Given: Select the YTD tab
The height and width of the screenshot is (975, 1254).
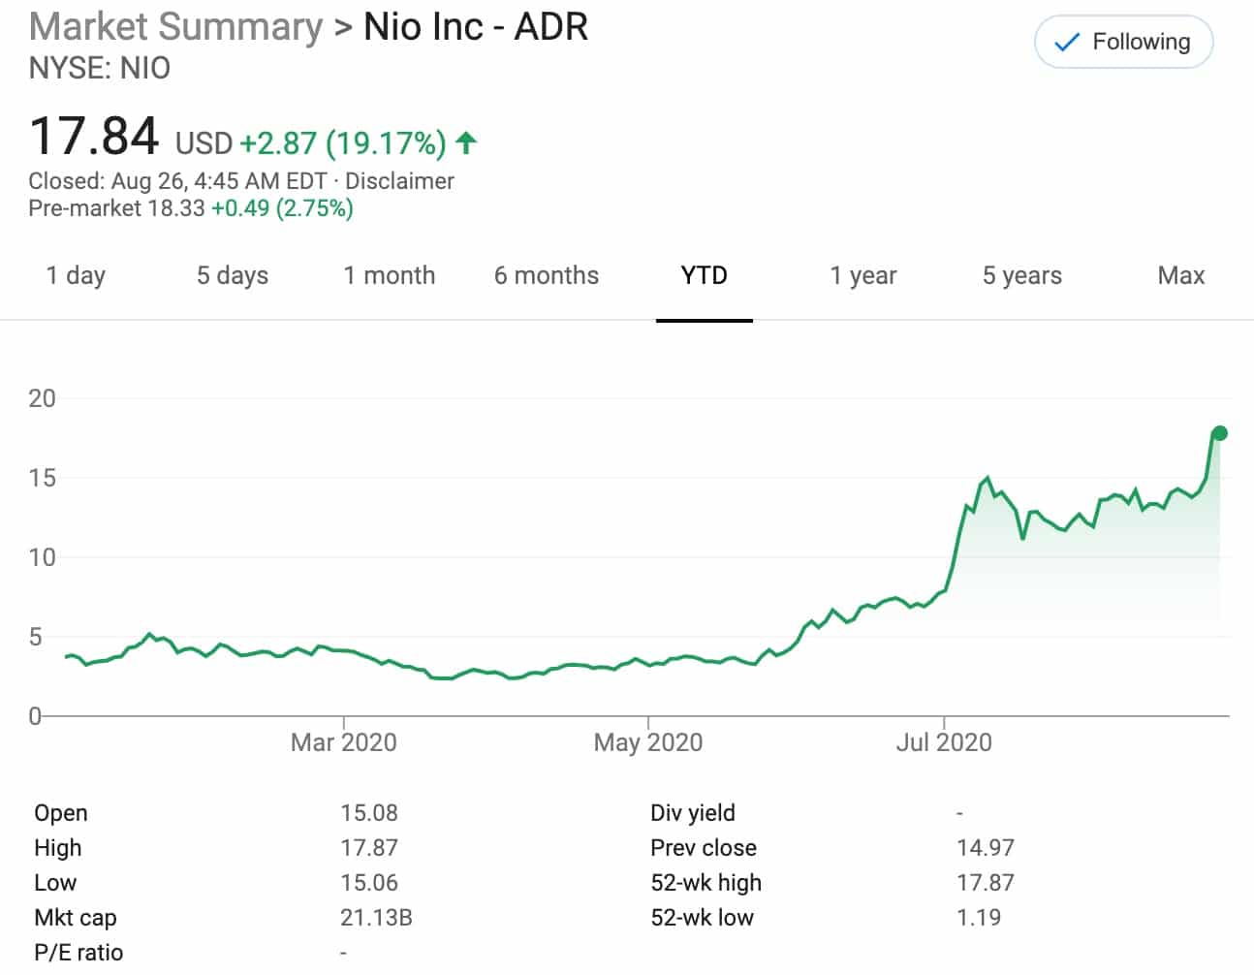Looking at the screenshot, I should point(705,276).
